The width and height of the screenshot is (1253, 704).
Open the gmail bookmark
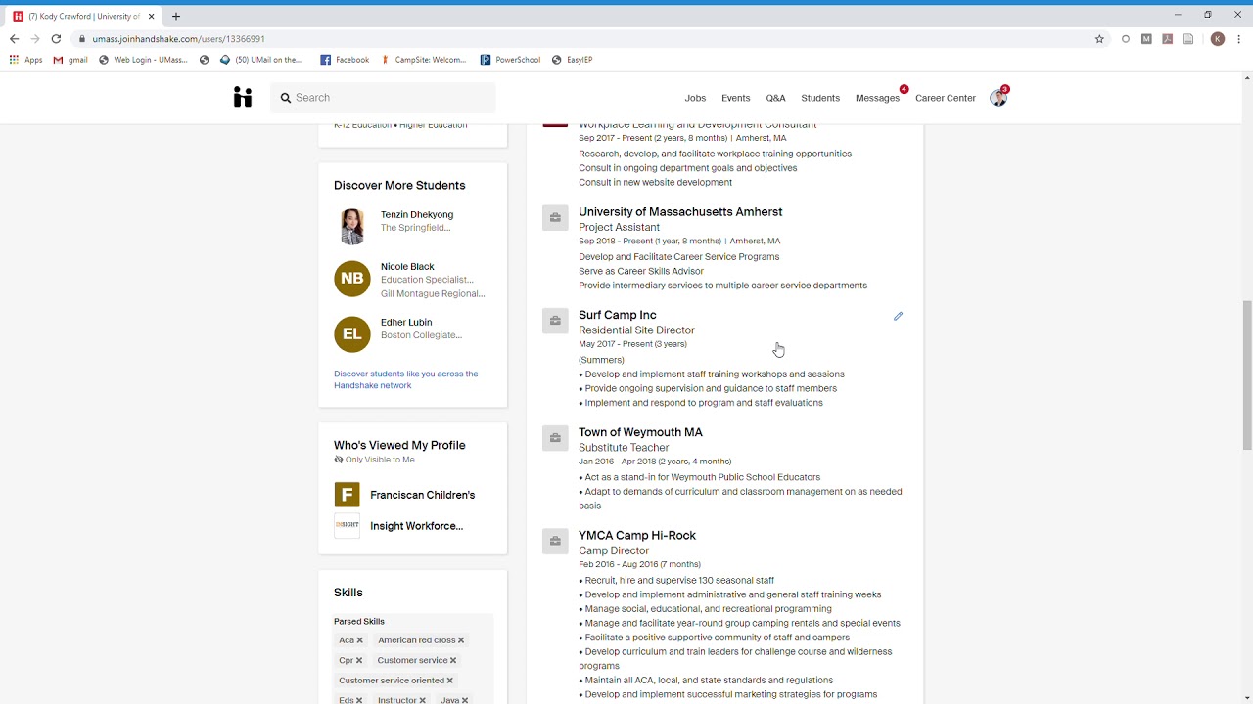click(x=70, y=60)
